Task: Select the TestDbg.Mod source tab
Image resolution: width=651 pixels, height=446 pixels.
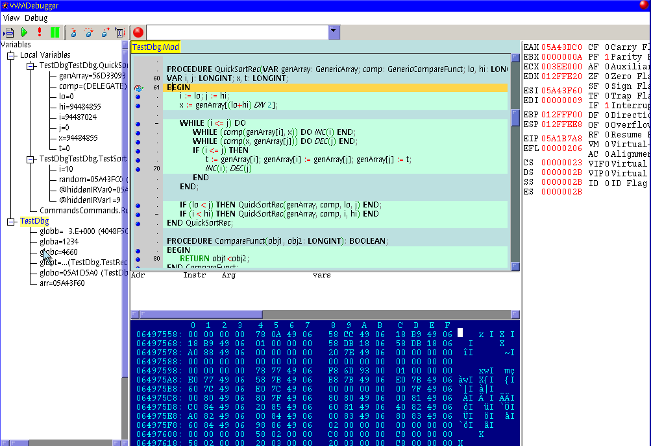Action: pyautogui.click(x=155, y=47)
